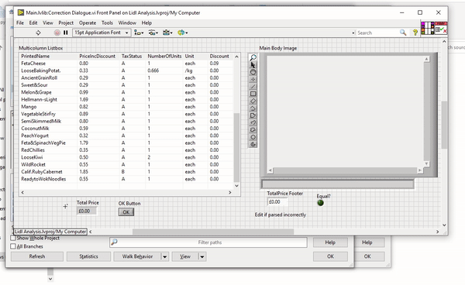
Task: Open the Tools menu
Action: point(107,22)
